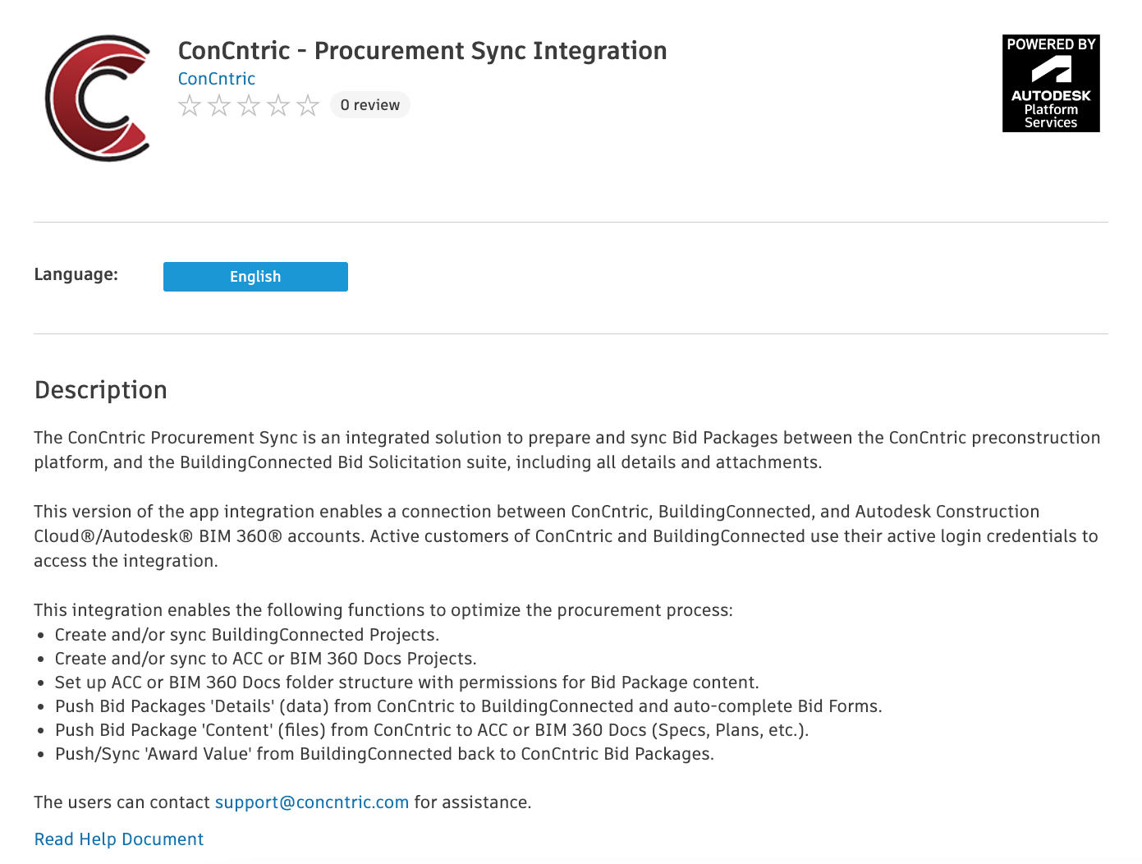Open the ConCntric publisher link
The width and height of the screenshot is (1142, 864).
click(x=217, y=79)
